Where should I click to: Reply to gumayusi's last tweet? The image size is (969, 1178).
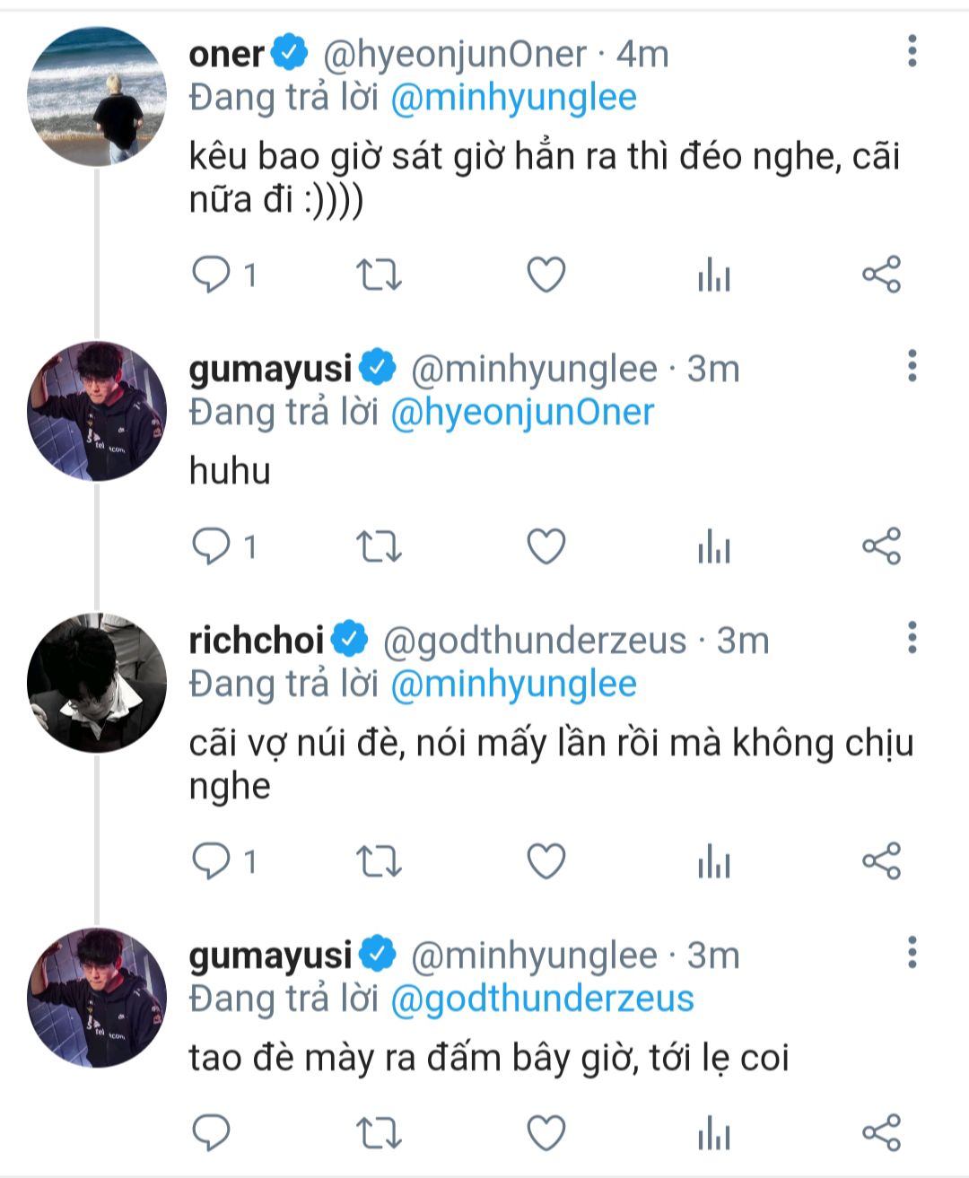click(x=213, y=1133)
